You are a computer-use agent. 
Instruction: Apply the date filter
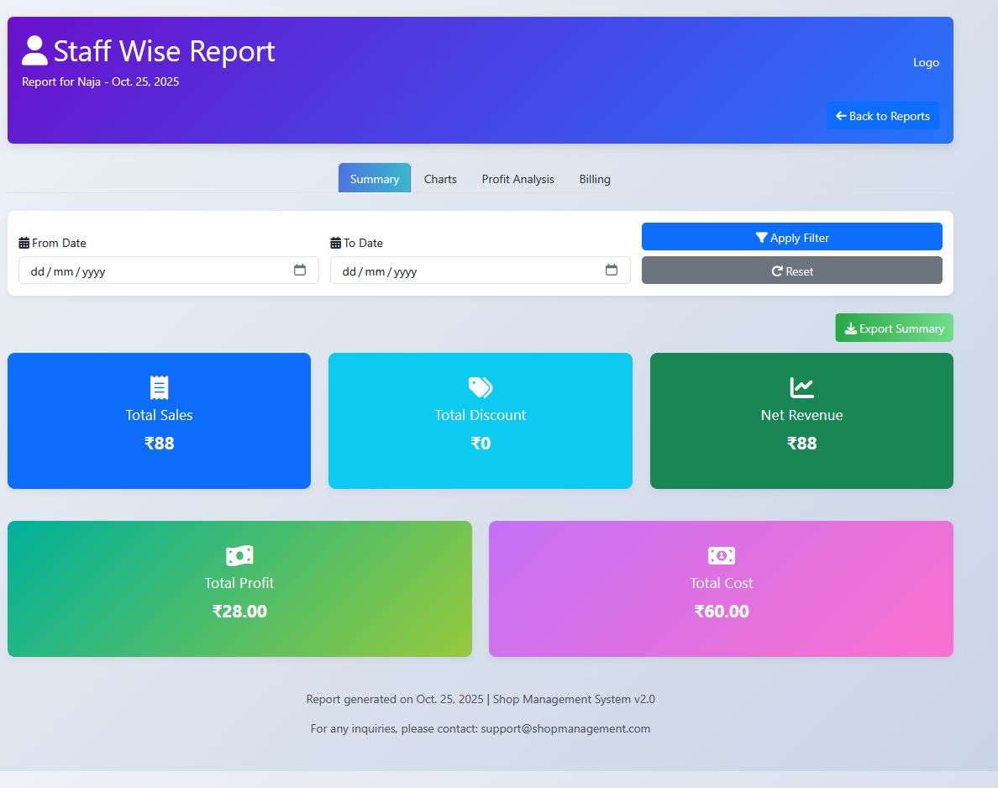[791, 237]
